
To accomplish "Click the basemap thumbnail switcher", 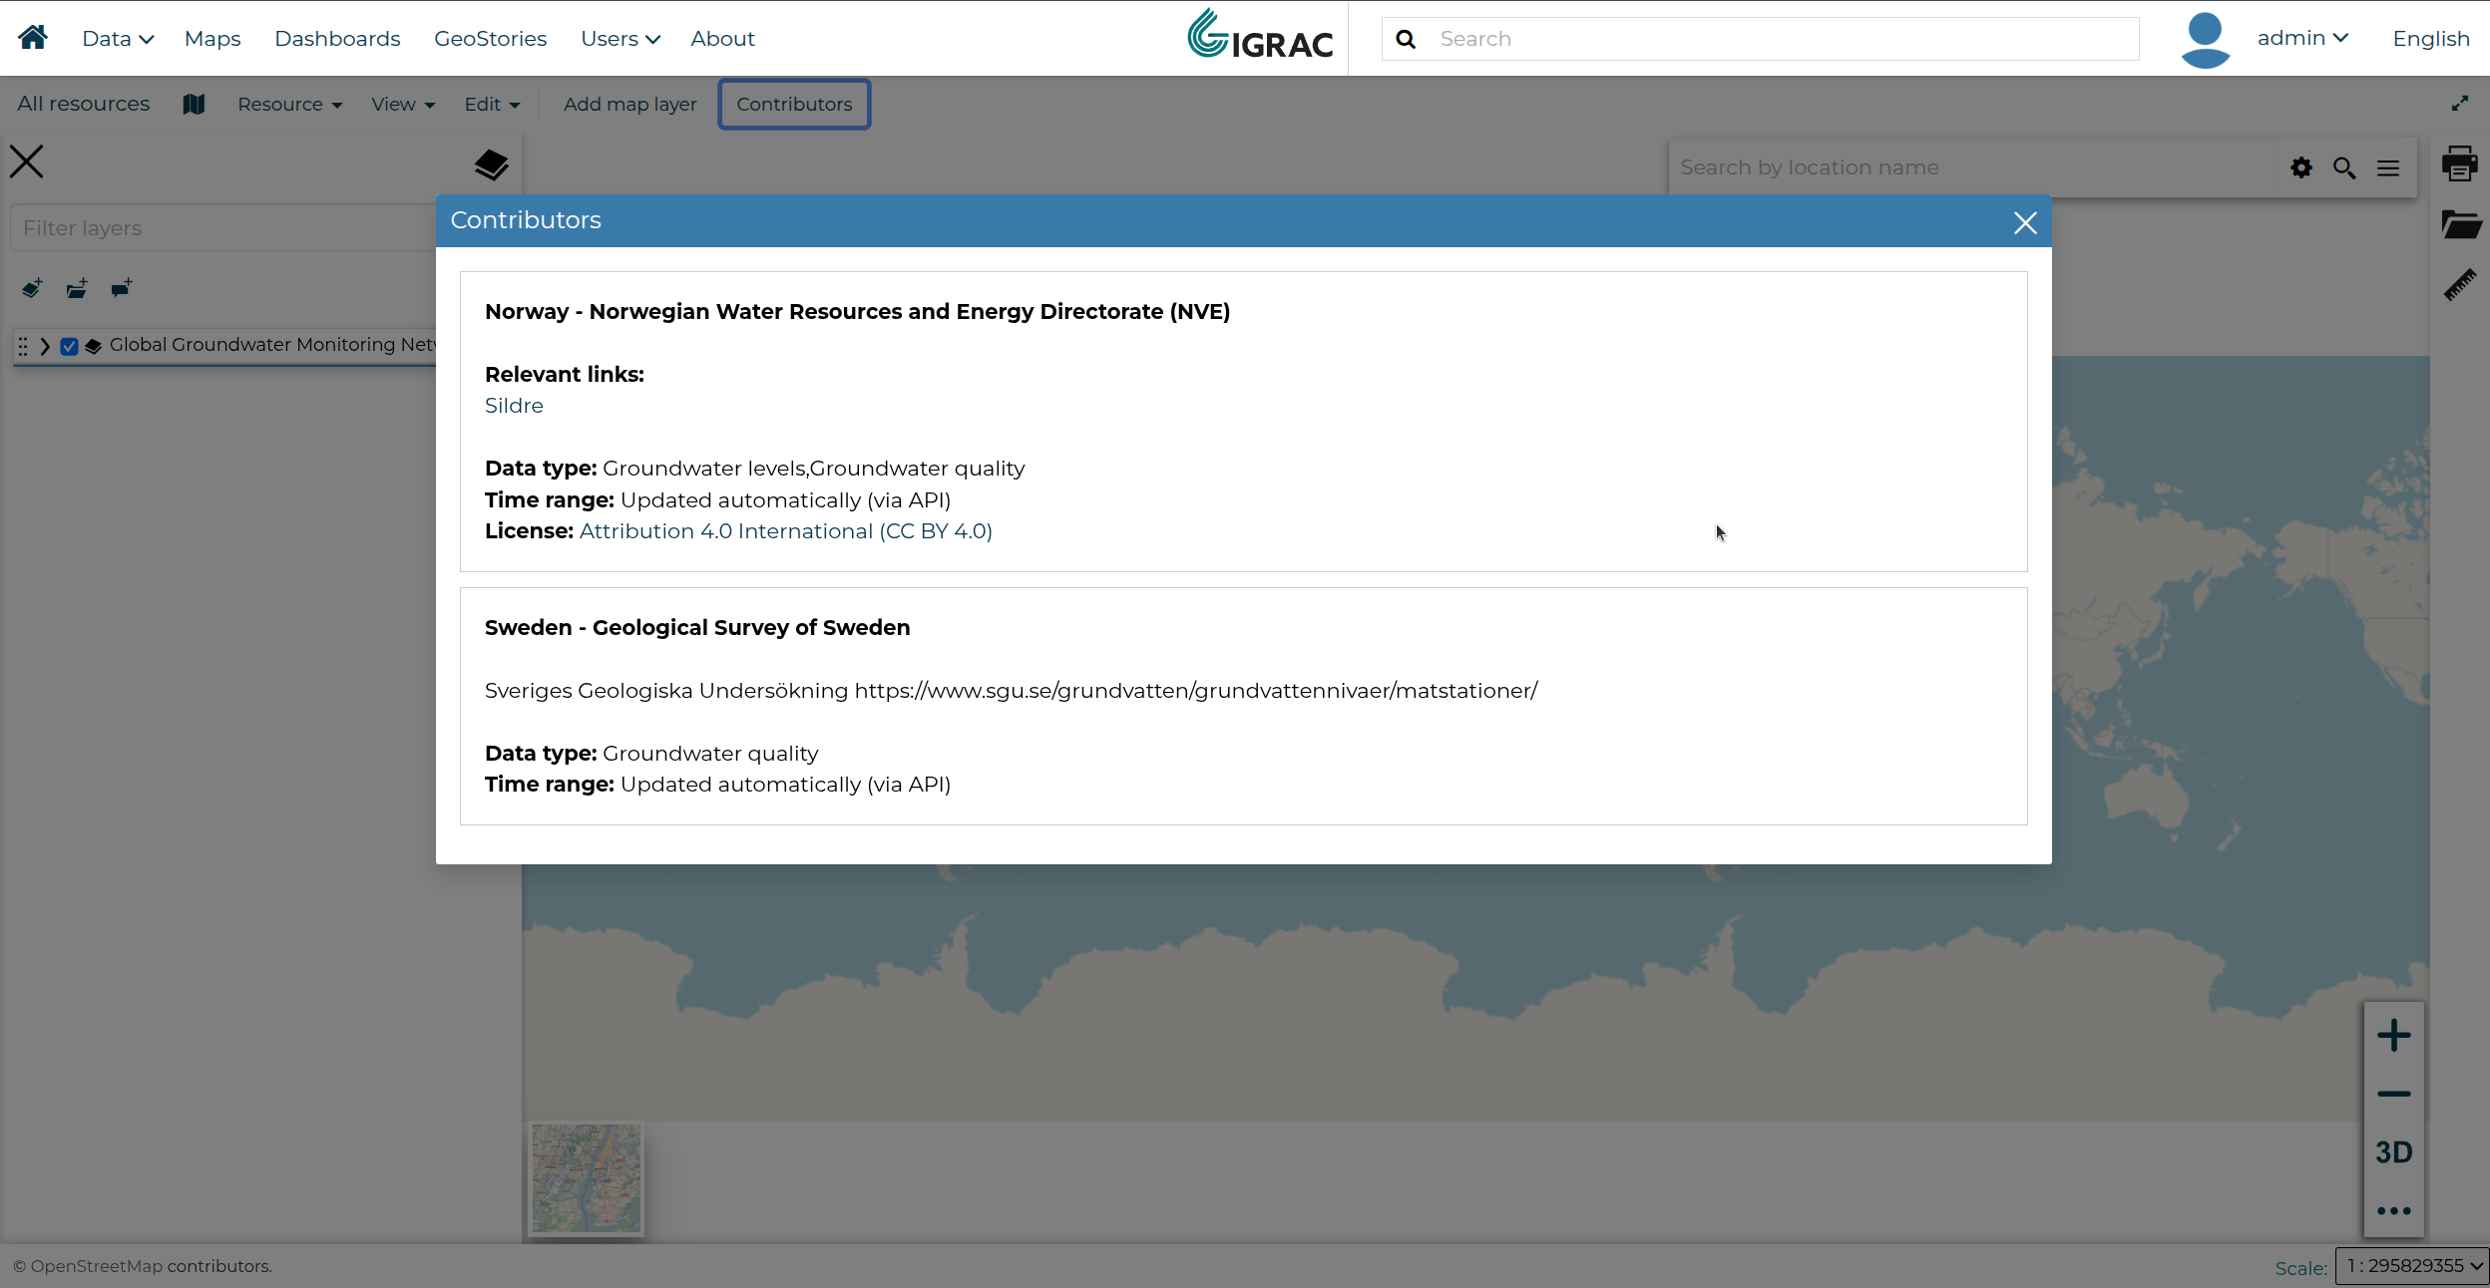I will point(587,1178).
